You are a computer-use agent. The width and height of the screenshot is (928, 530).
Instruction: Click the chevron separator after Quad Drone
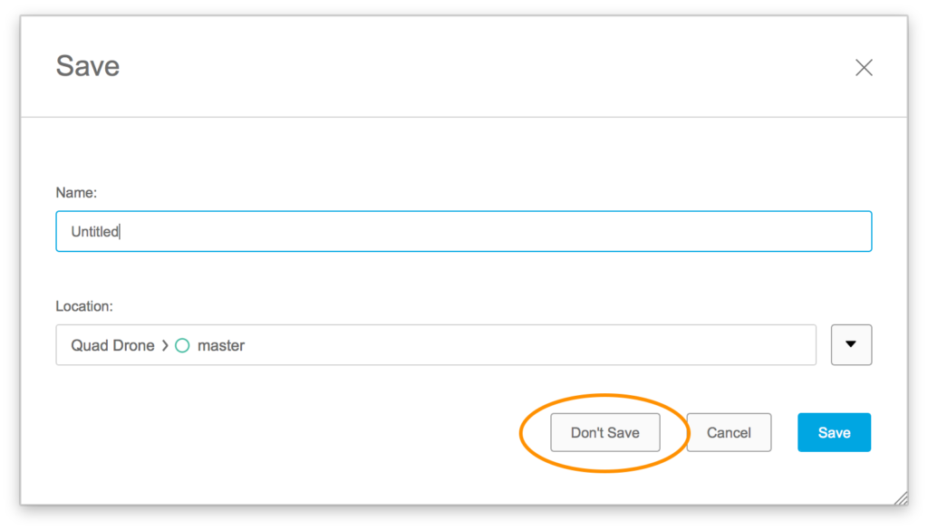[164, 345]
